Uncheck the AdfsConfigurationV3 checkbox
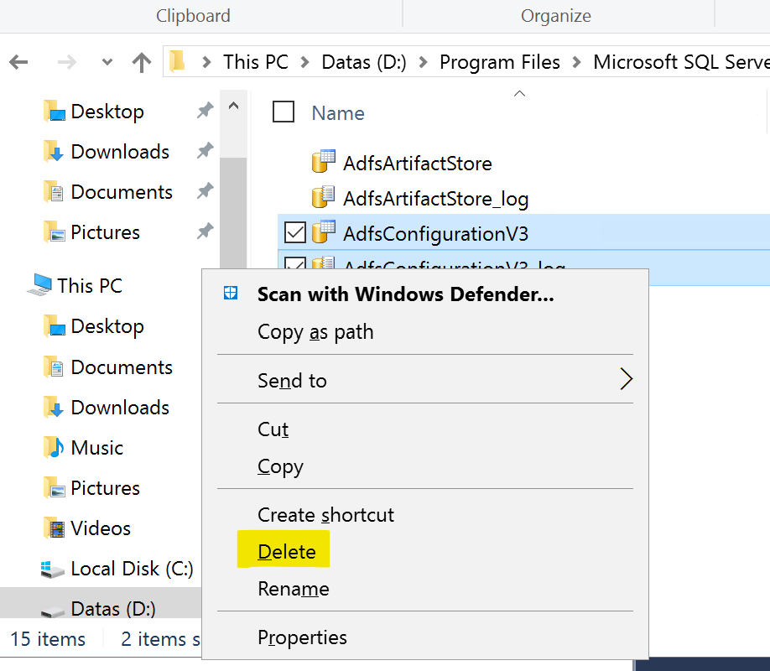The height and width of the screenshot is (671, 770). [295, 232]
